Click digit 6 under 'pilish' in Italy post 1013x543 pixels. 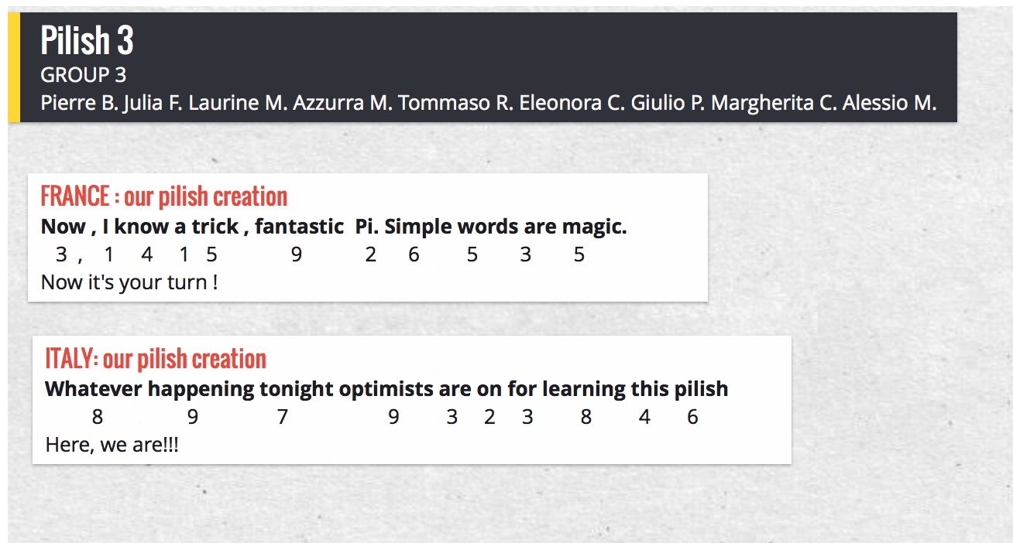point(692,417)
